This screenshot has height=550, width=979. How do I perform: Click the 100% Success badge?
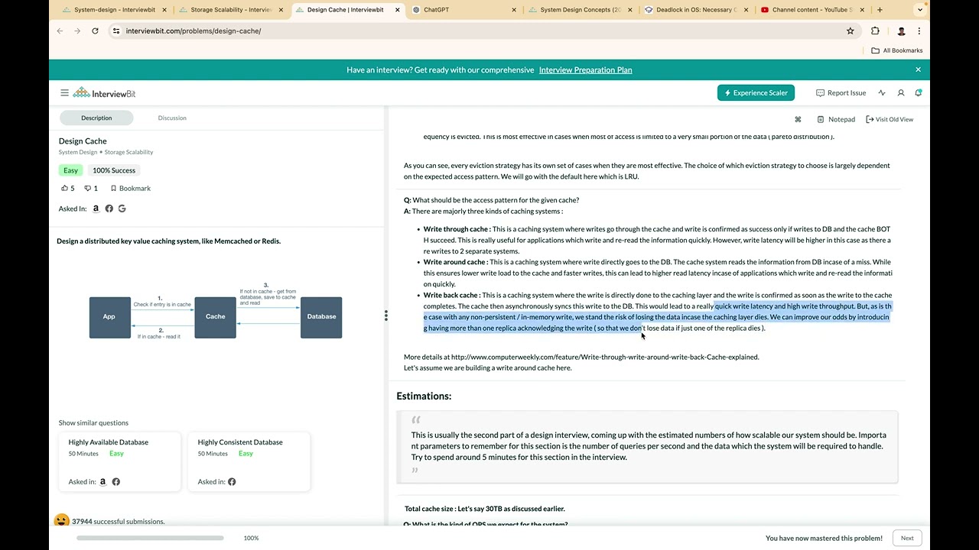pyautogui.click(x=114, y=170)
